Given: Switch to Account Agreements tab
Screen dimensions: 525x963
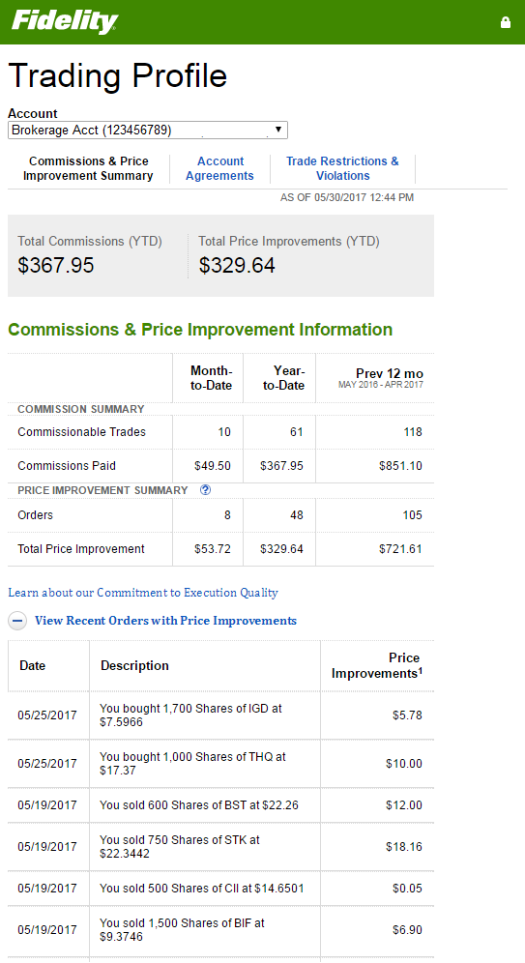Looking at the screenshot, I should point(219,168).
